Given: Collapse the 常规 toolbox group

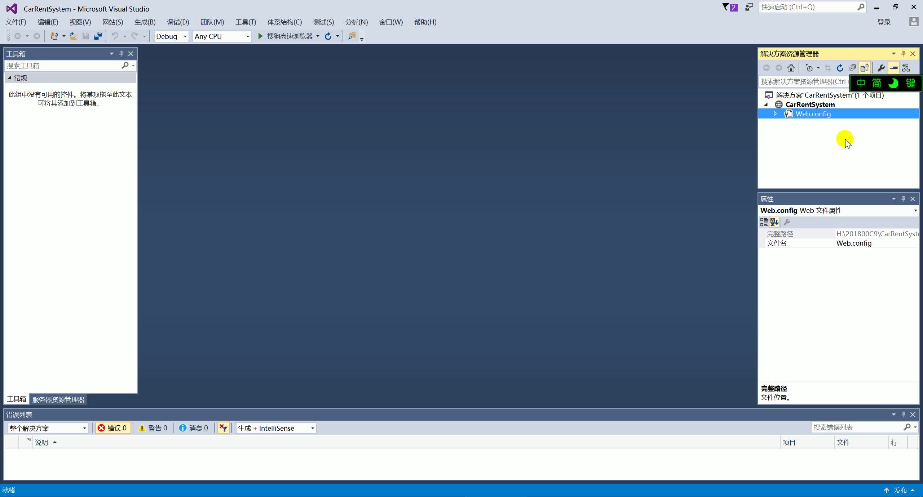Looking at the screenshot, I should (x=9, y=78).
